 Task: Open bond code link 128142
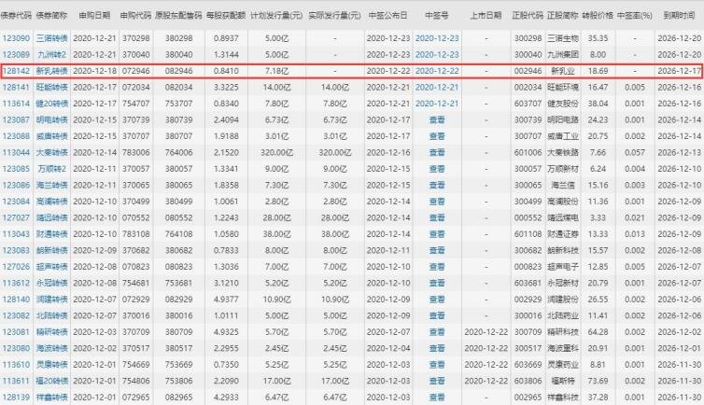click(16, 71)
